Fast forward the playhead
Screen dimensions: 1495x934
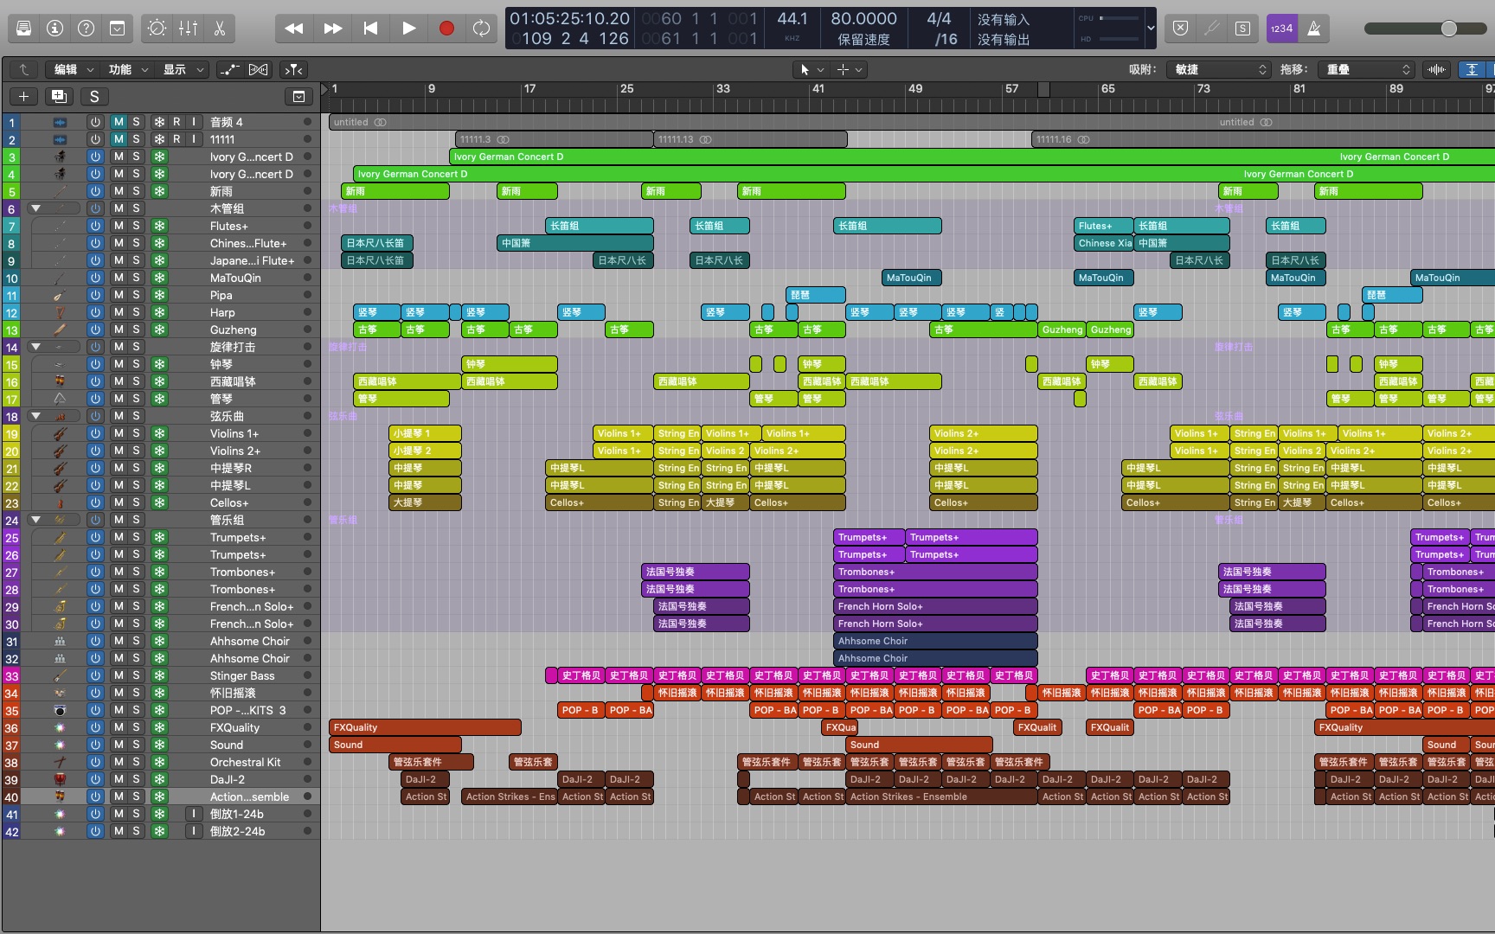pyautogui.click(x=332, y=29)
